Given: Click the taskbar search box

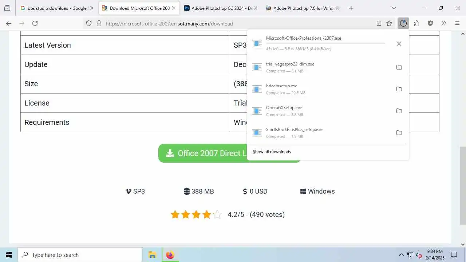Looking at the screenshot, I should [x=80, y=255].
